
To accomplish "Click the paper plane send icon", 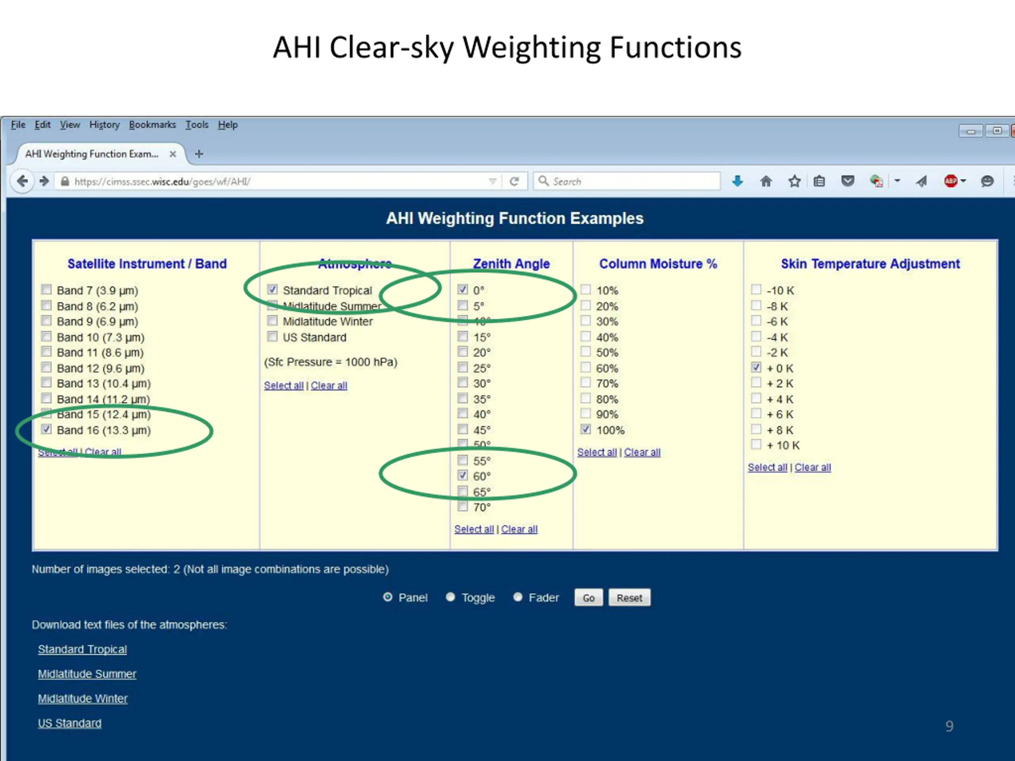I will point(921,181).
